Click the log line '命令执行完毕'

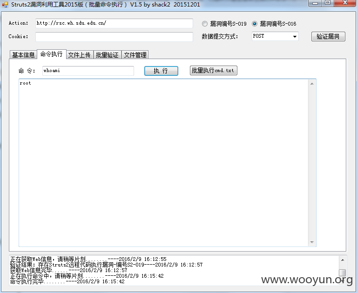click(x=67, y=282)
